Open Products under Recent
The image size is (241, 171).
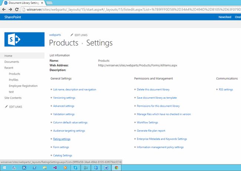point(14,74)
